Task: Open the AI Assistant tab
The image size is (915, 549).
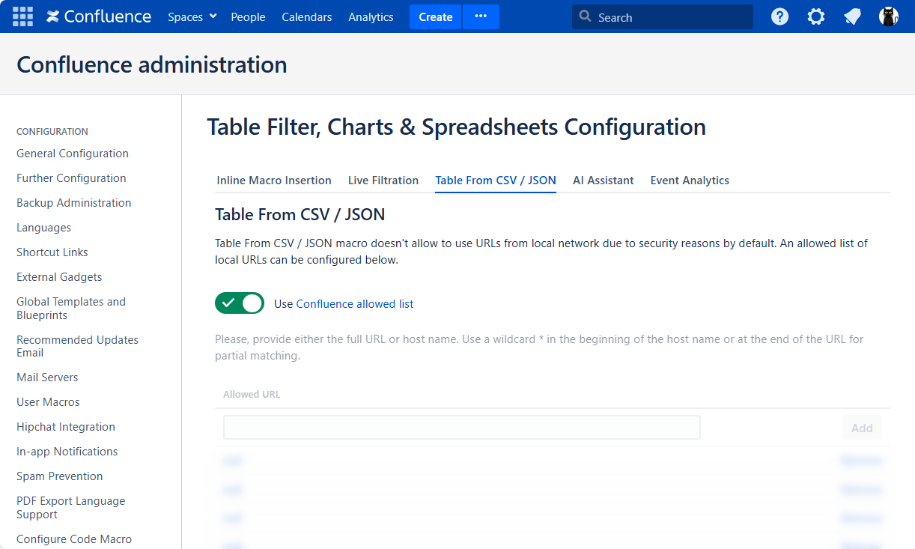Action: coord(603,181)
